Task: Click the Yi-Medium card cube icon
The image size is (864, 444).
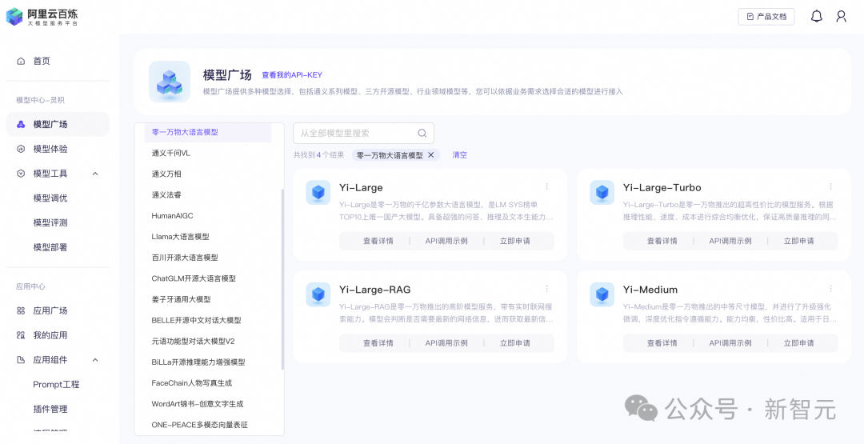Action: point(602,294)
